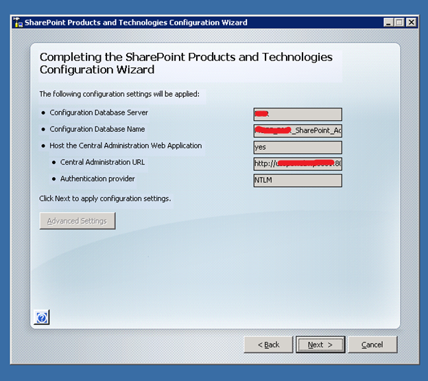Click the NTLM authentication provider field
Screen dimensions: 428x381
pyautogui.click(x=298, y=181)
